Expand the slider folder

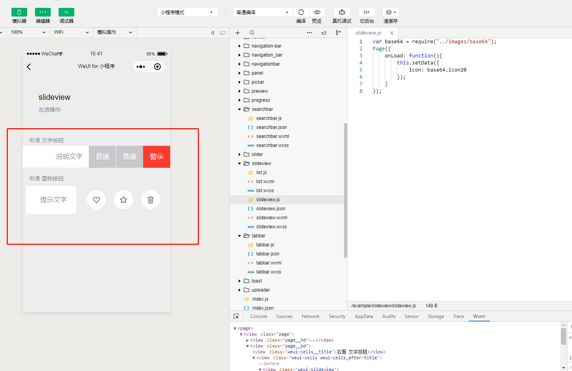239,154
